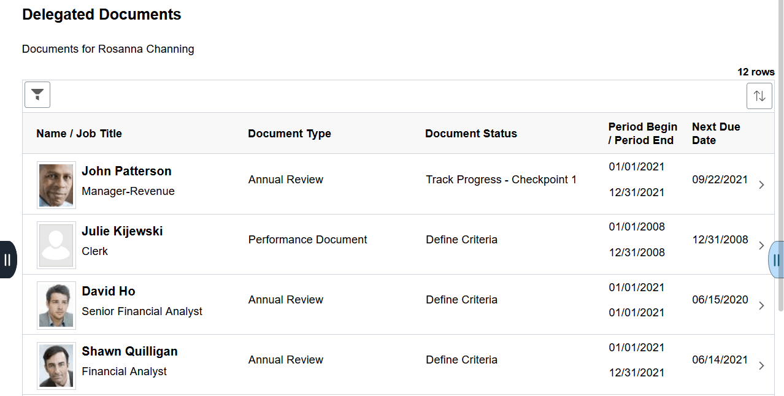Click Julie Kijewski's placeholder avatar

56,245
